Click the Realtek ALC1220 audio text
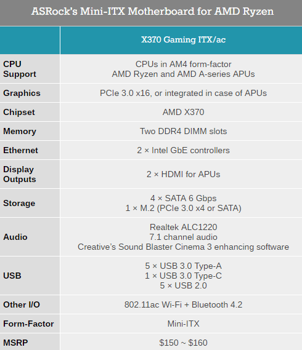Viewport: 302px width, 350px height. pos(183,227)
